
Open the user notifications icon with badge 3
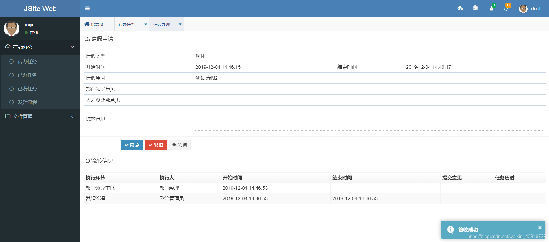click(x=491, y=8)
